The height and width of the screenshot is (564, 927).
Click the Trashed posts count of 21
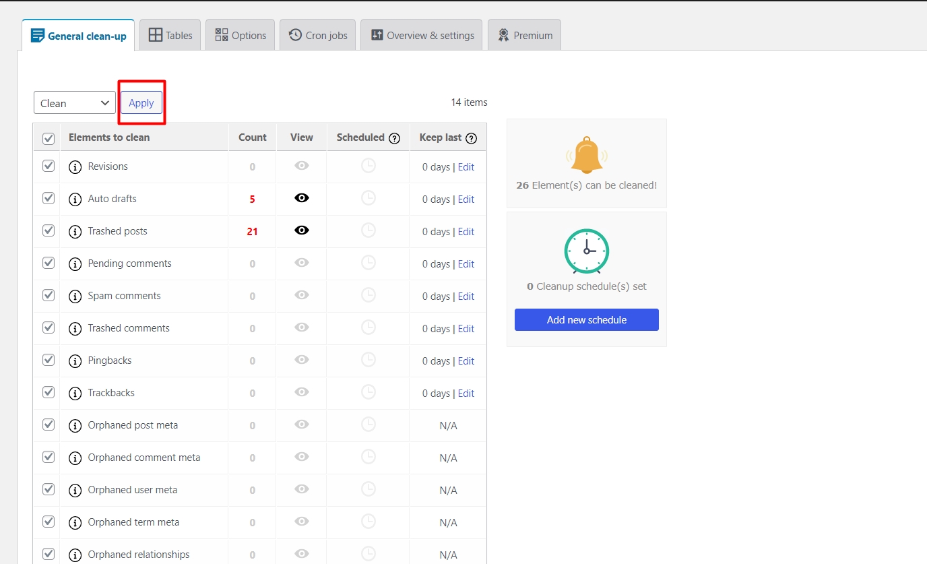253,232
